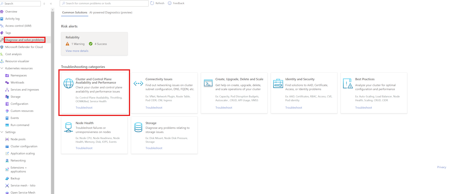Click Resource visualizer icon

pos(2,61)
